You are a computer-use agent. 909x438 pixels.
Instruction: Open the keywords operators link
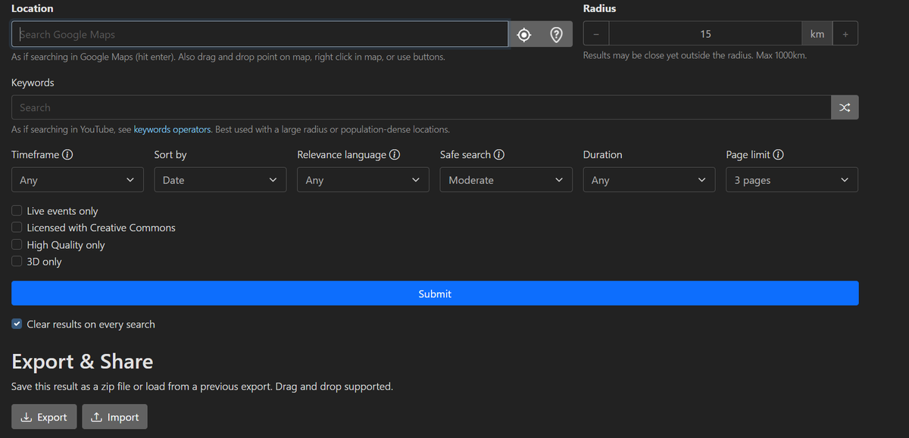click(x=172, y=129)
